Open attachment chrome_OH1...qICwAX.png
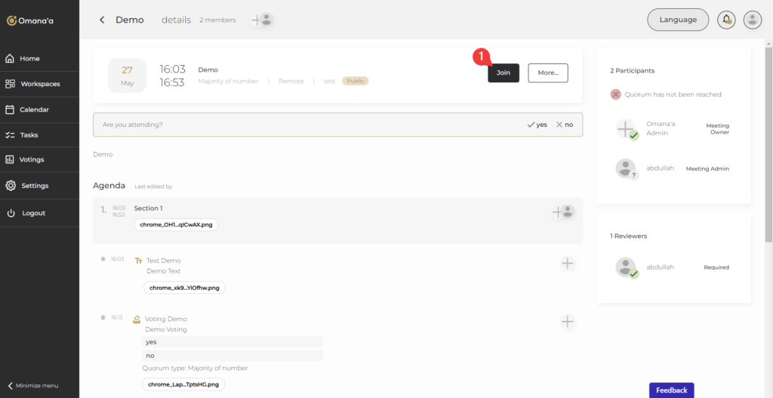 coord(176,225)
